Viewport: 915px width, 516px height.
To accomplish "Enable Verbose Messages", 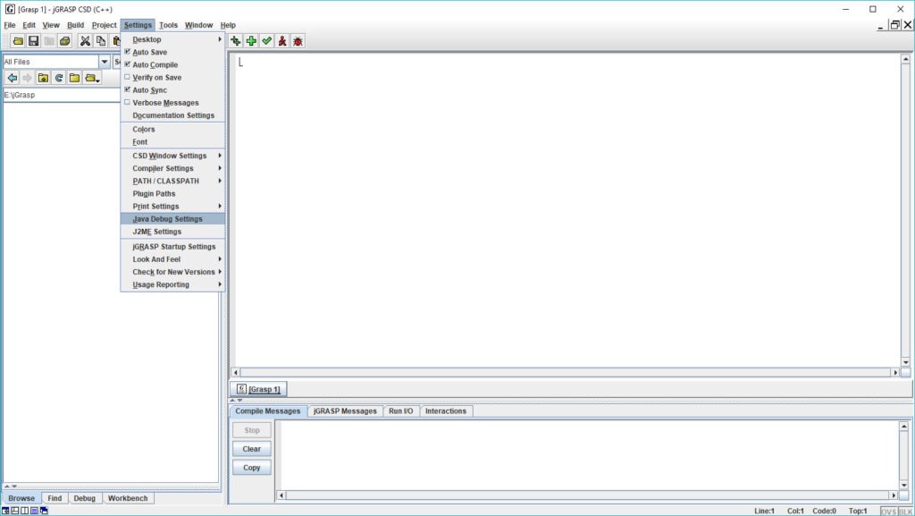I will coord(127,102).
